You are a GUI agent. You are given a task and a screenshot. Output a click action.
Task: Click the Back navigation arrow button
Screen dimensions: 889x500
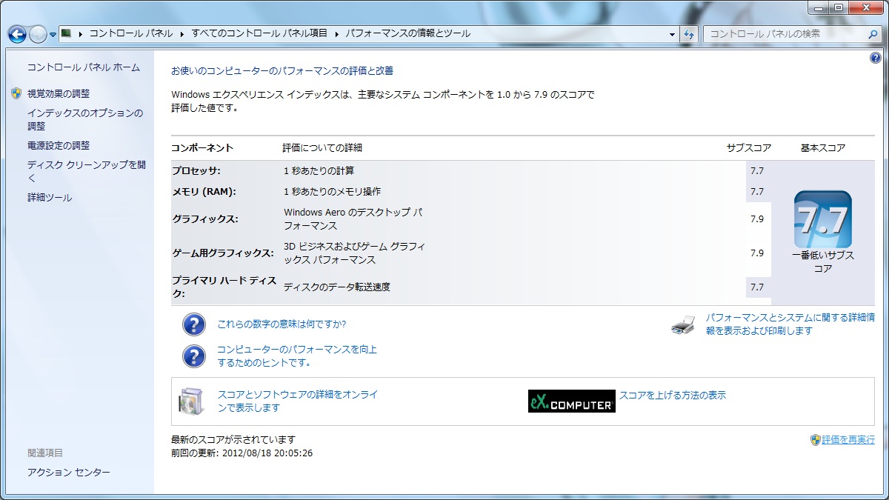(17, 34)
